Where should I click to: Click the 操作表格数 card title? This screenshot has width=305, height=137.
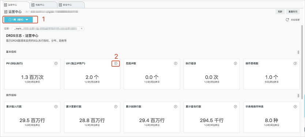[x=252, y=63]
